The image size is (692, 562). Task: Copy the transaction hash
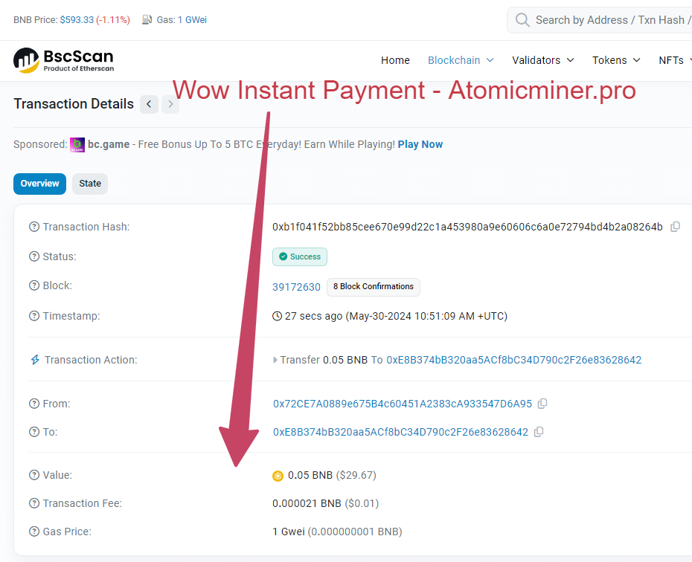(x=675, y=227)
